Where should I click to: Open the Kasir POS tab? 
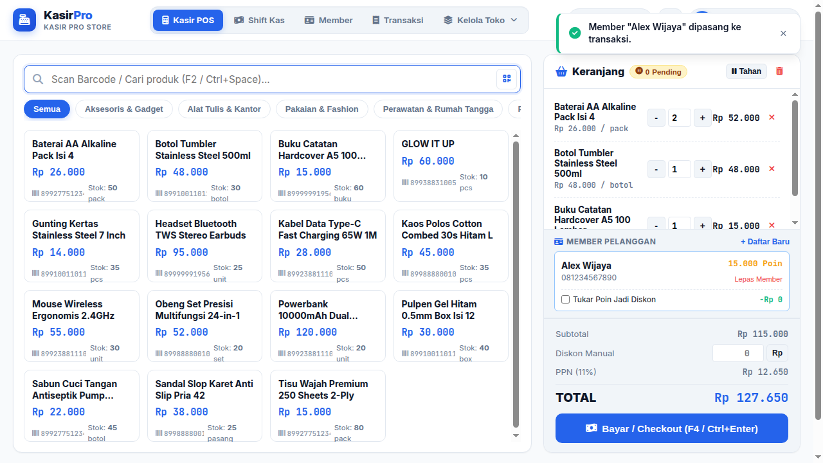[188, 20]
